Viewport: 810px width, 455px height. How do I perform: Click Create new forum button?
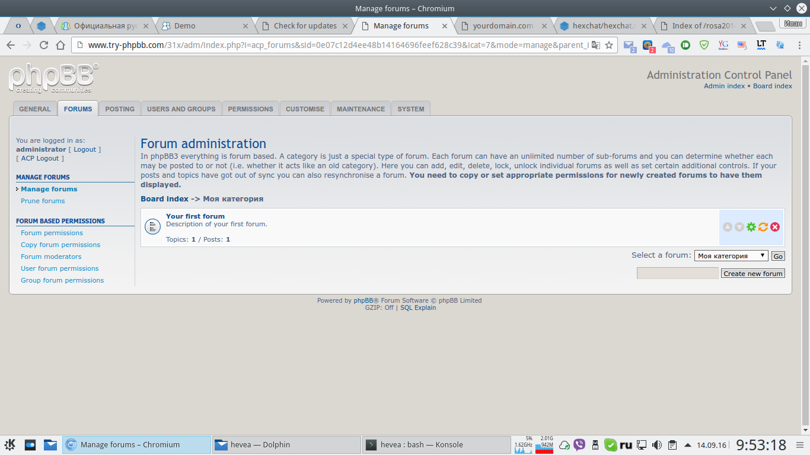pos(753,273)
